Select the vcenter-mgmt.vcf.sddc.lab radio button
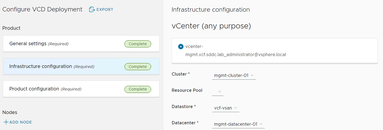 [x=181, y=46]
